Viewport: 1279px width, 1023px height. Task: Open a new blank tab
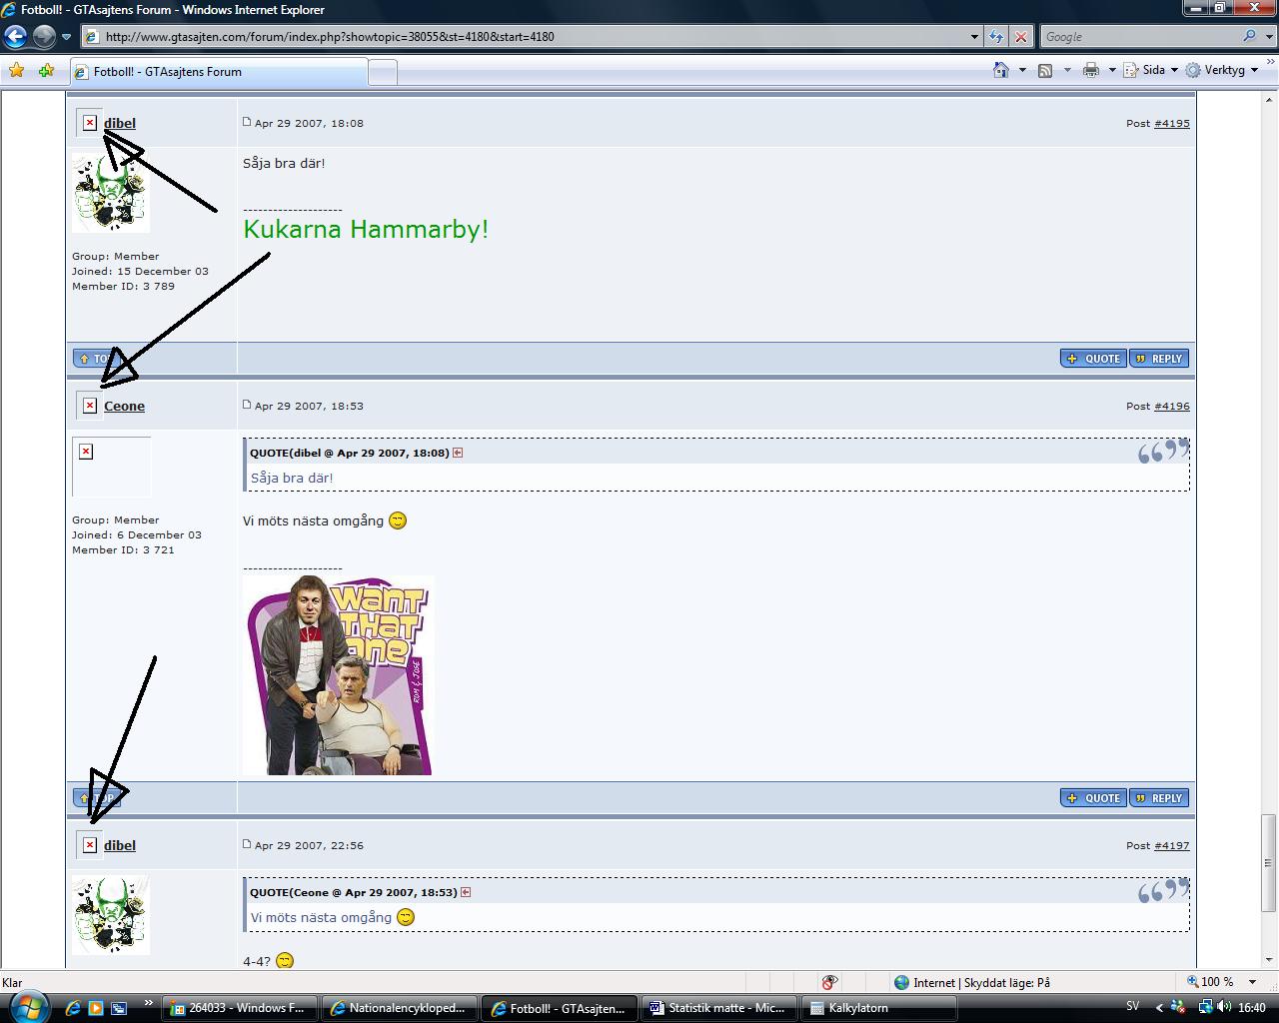tap(383, 72)
